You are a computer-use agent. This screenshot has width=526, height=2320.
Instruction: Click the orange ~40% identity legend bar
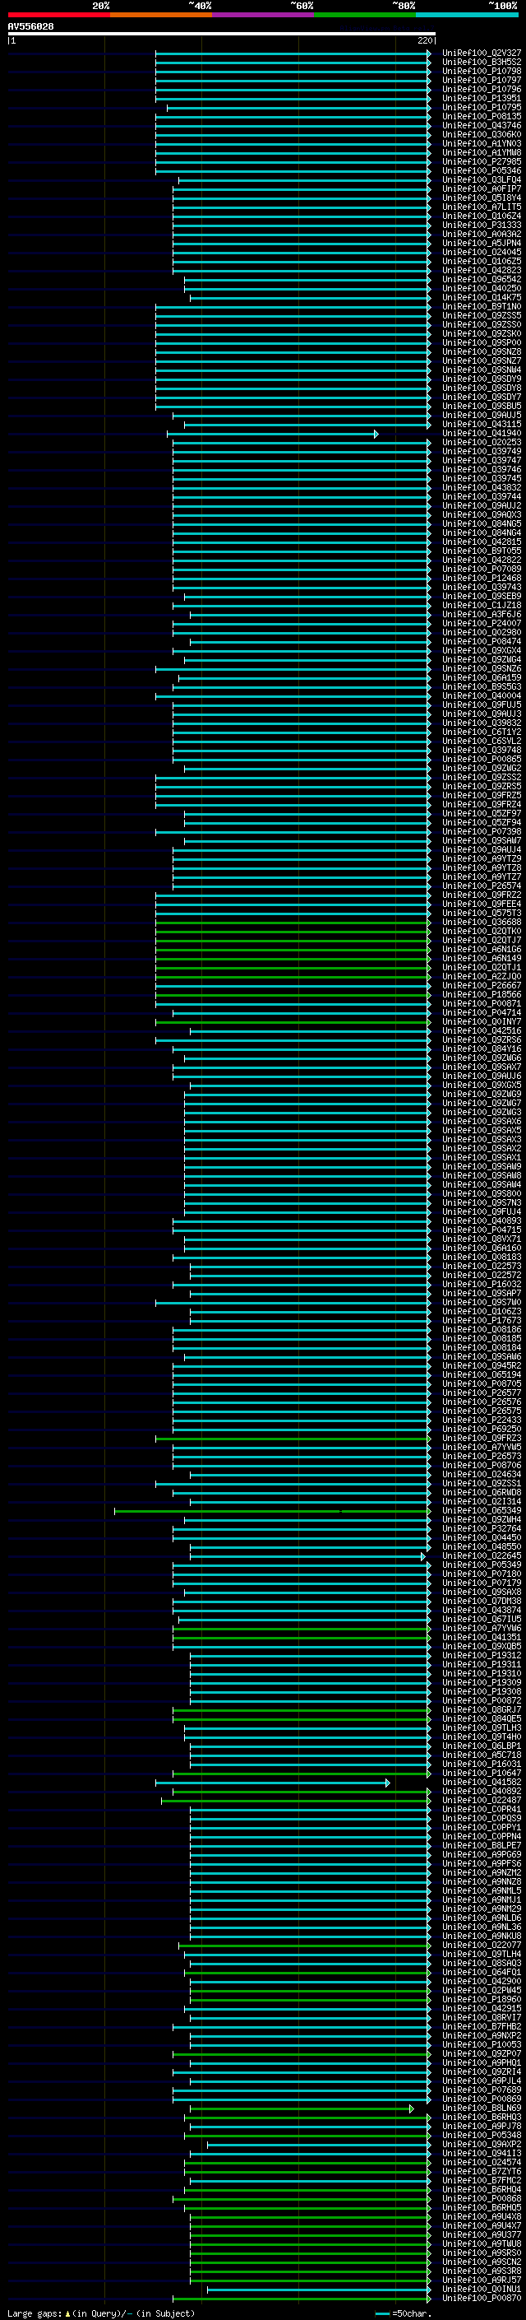(161, 15)
